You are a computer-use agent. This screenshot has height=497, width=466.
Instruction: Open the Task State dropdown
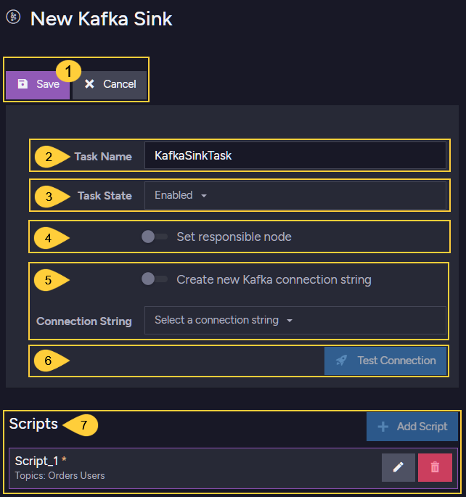[x=295, y=195]
